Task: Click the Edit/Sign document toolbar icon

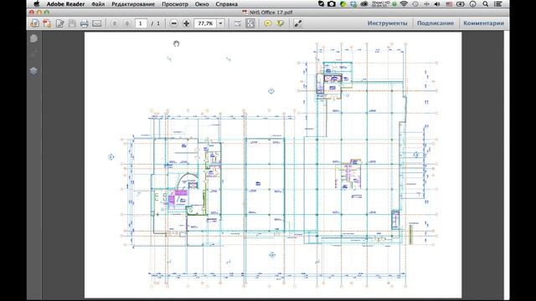Action: [59, 23]
